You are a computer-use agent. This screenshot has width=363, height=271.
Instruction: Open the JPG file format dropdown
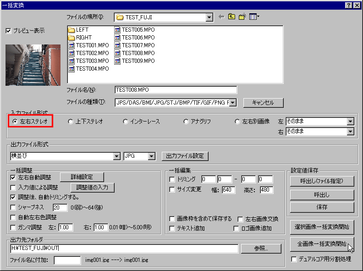151,156
